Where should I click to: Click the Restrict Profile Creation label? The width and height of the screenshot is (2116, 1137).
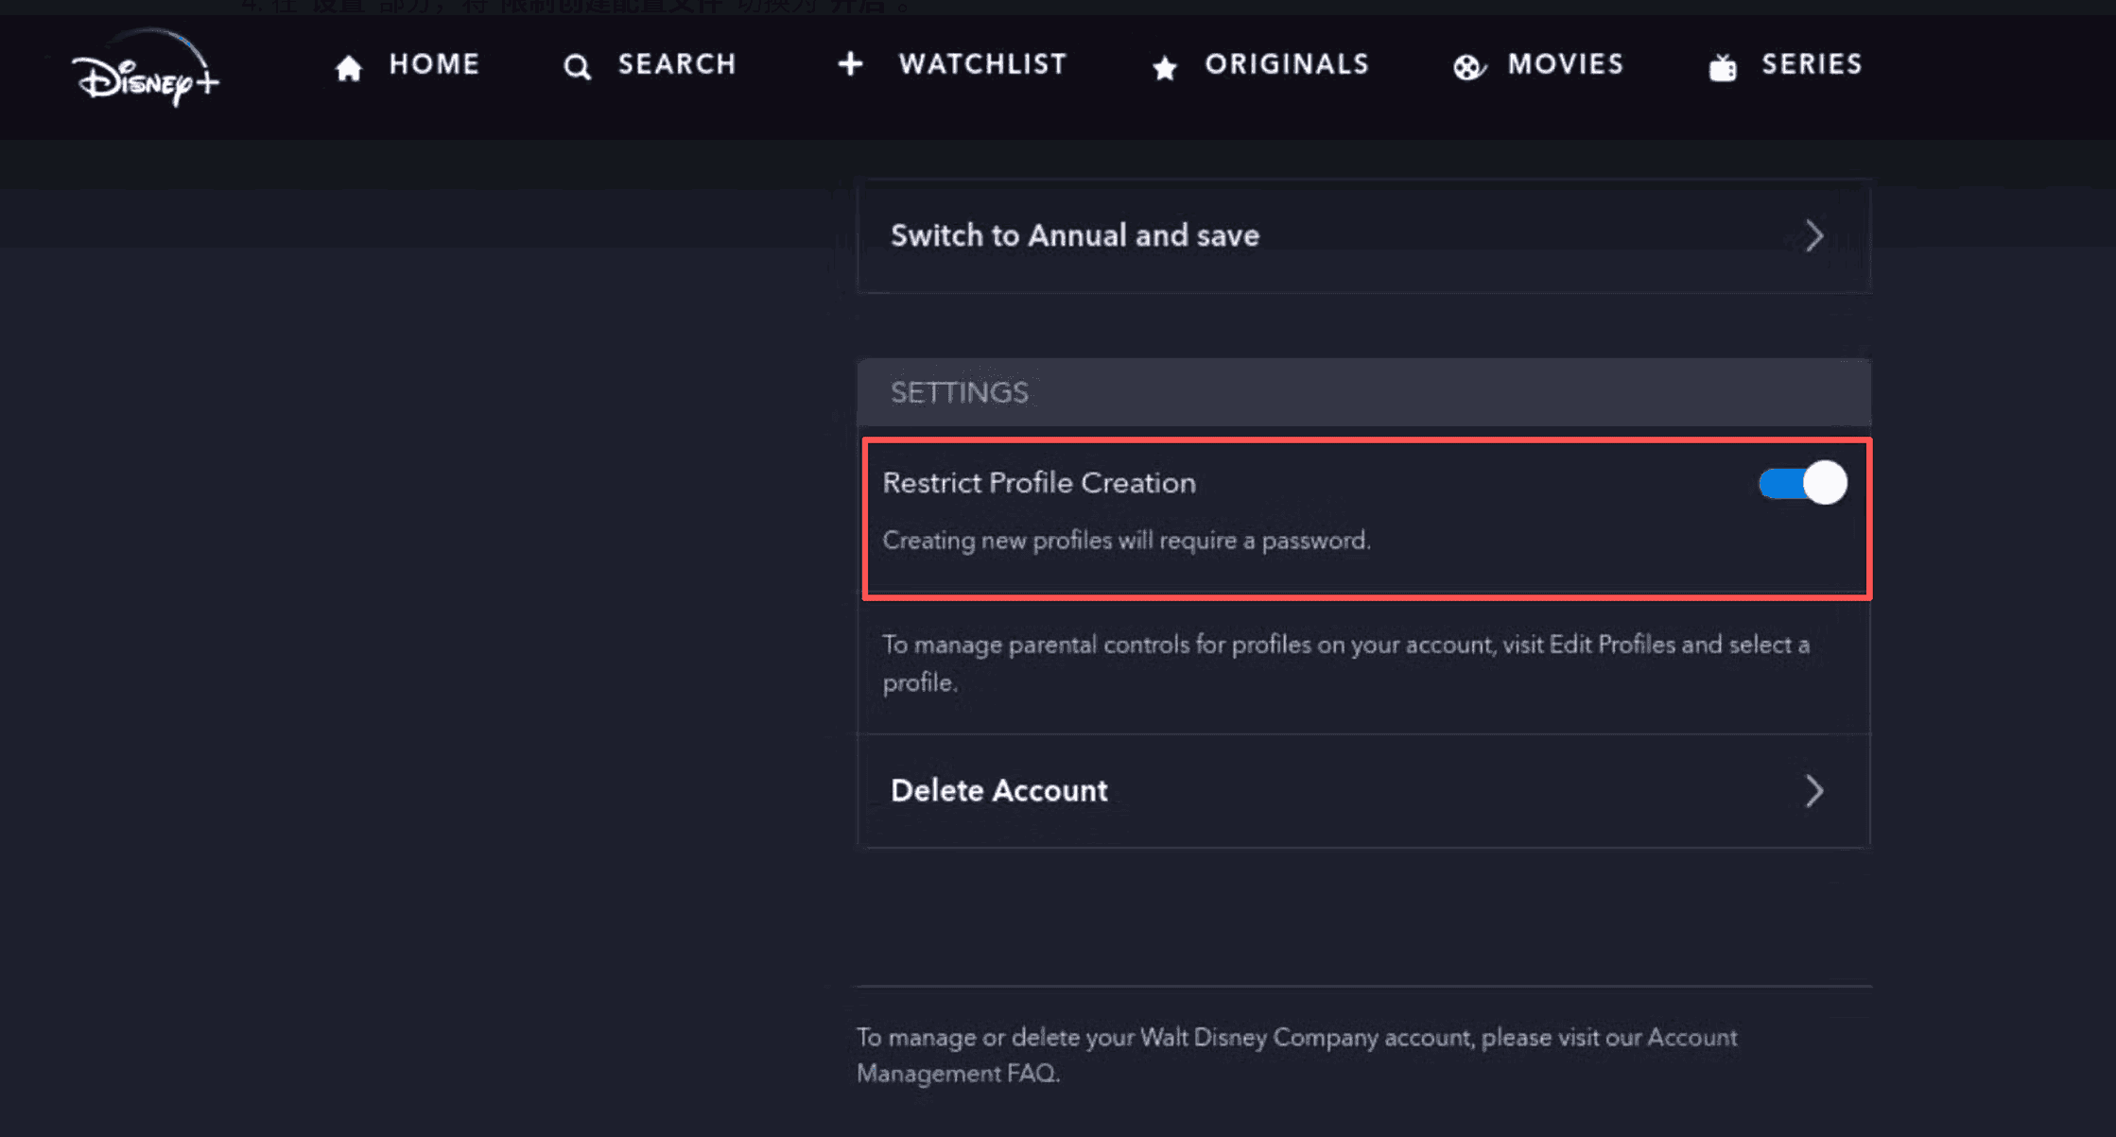pos(1038,483)
